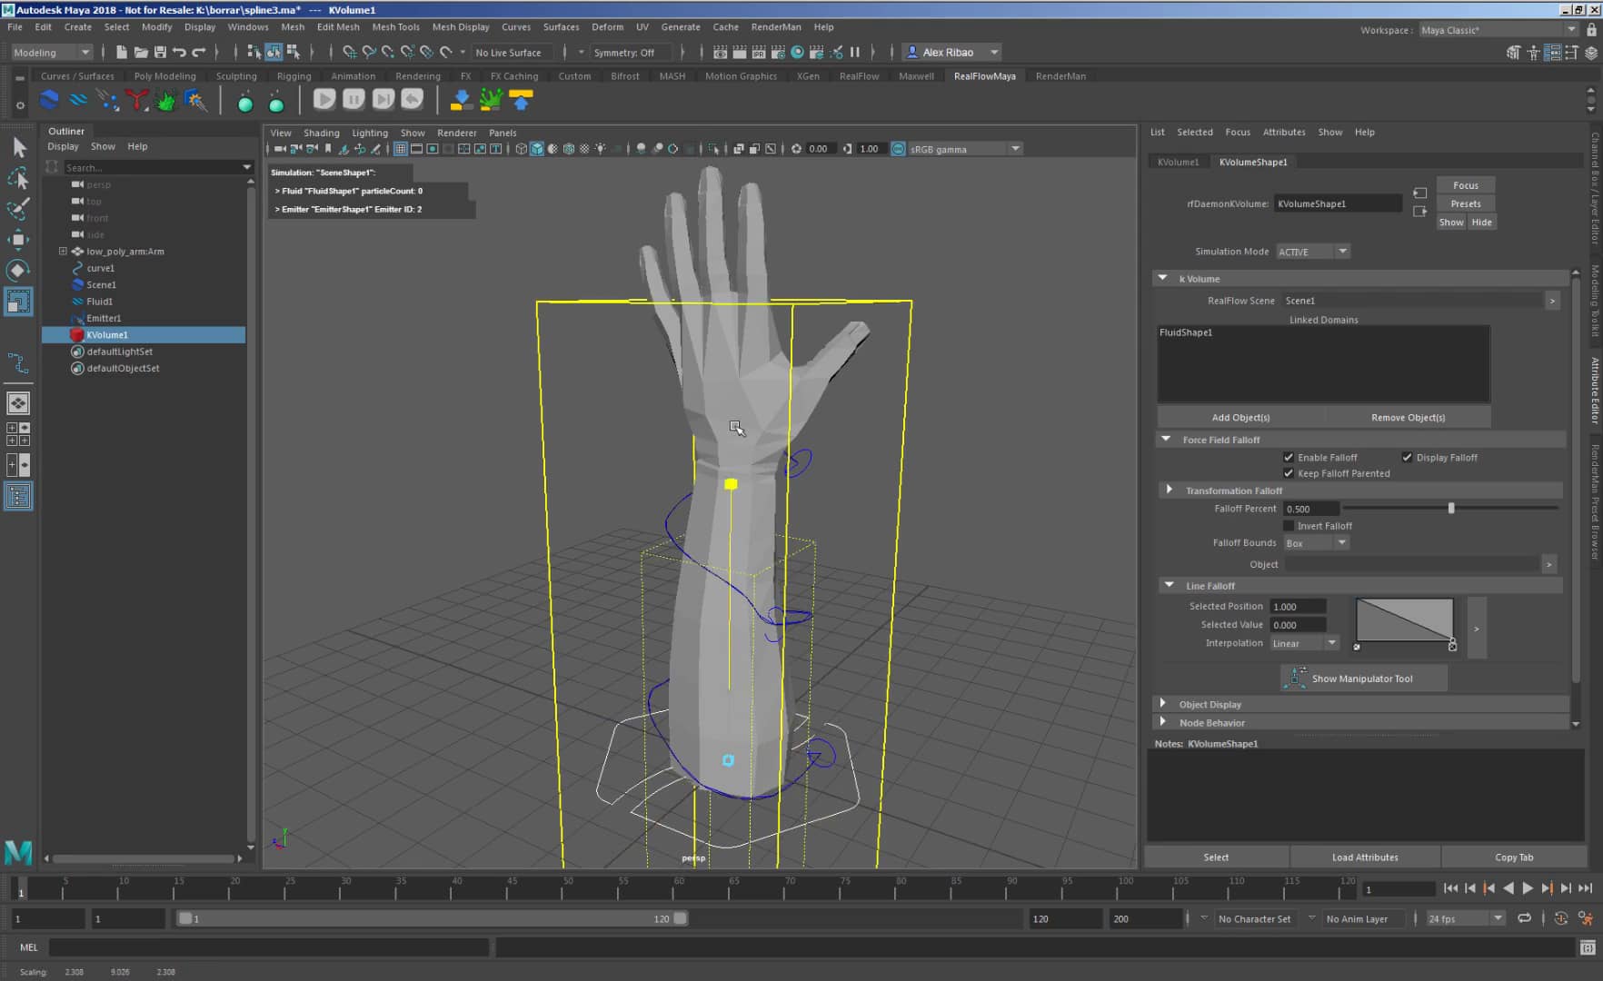The width and height of the screenshot is (1603, 981).
Task: Select KVolume1 in the Outliner
Action: tap(107, 334)
